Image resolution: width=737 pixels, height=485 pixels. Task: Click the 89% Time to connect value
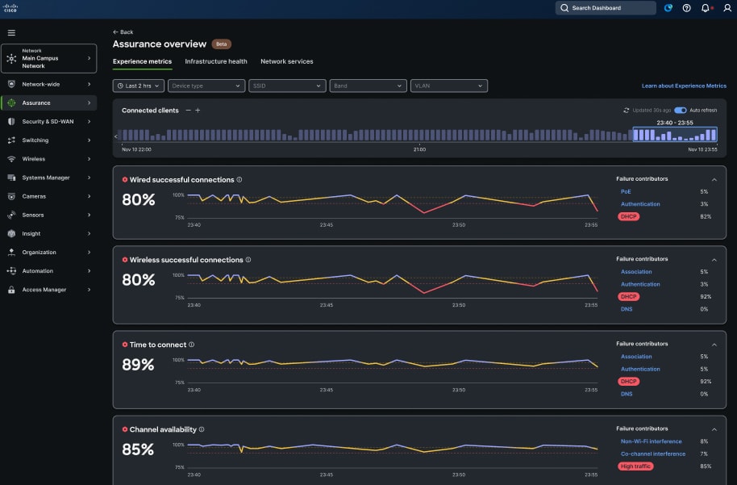138,365
